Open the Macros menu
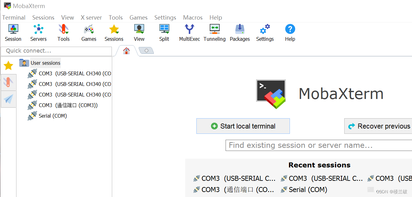The height and width of the screenshot is (197, 412). [x=193, y=17]
